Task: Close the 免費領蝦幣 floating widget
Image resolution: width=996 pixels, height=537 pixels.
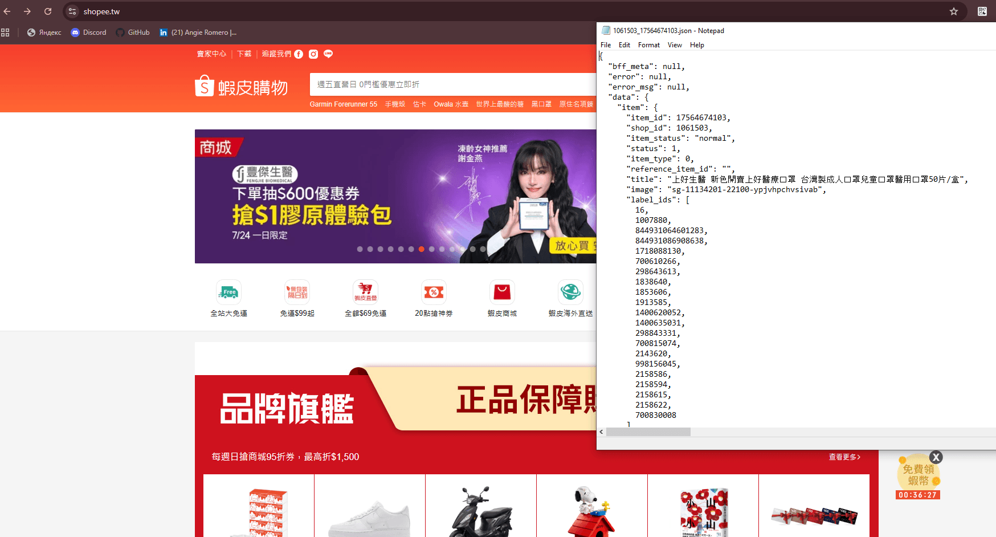Action: (936, 457)
